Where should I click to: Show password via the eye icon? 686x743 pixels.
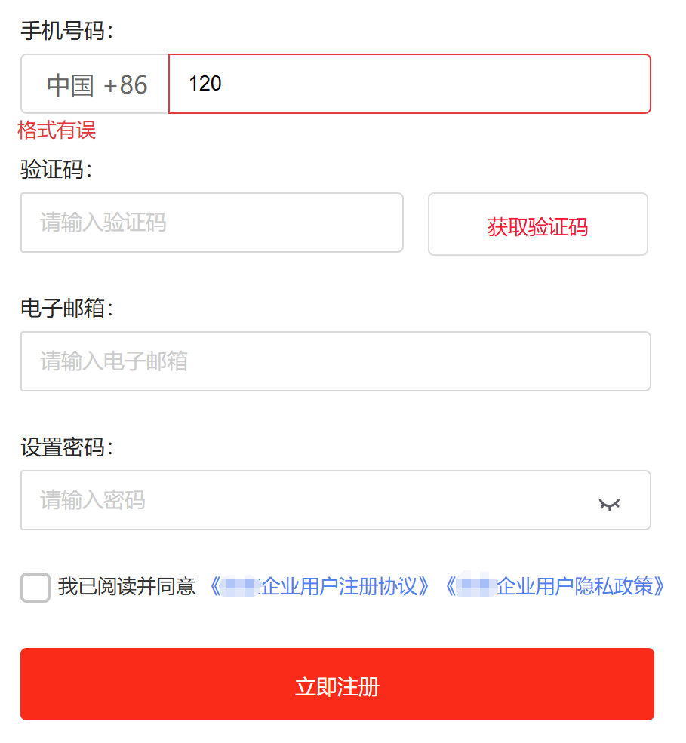pyautogui.click(x=609, y=504)
